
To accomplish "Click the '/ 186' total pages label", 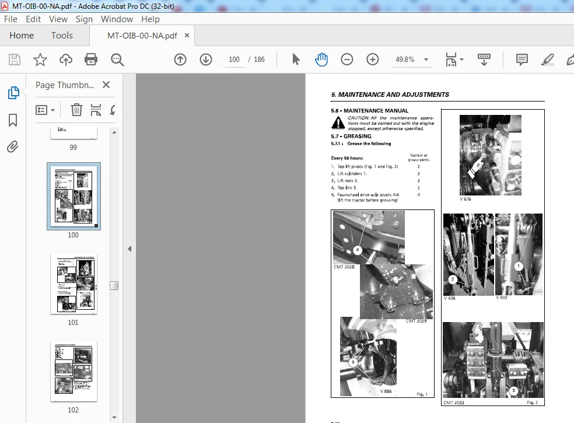I will point(256,60).
